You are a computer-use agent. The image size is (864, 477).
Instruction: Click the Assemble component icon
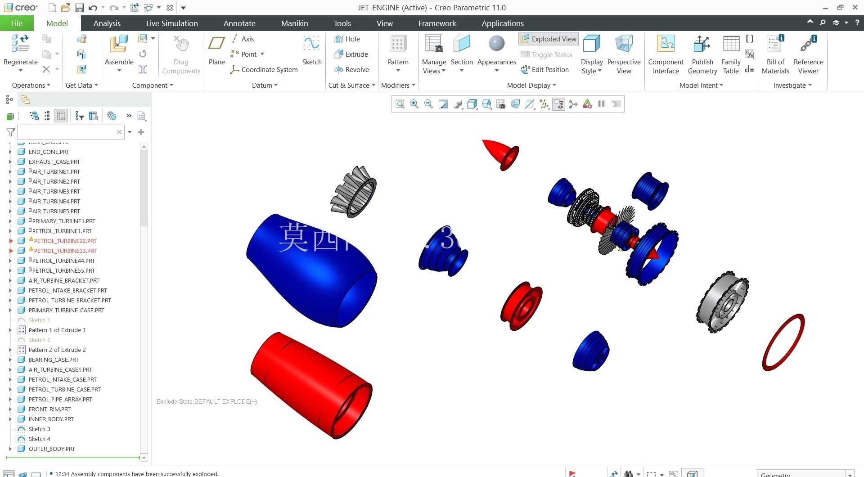click(x=119, y=44)
